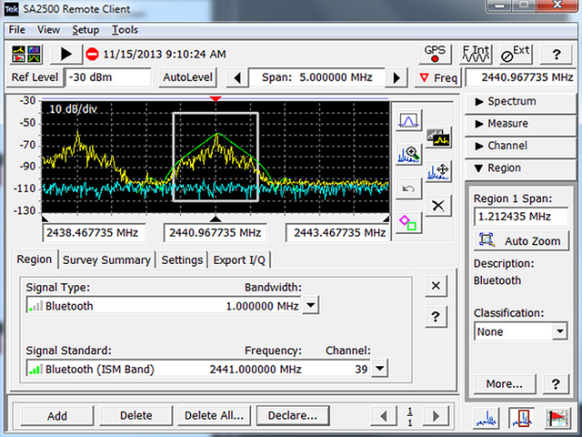
Task: Open help for the Region tab panel
Action: tap(436, 317)
